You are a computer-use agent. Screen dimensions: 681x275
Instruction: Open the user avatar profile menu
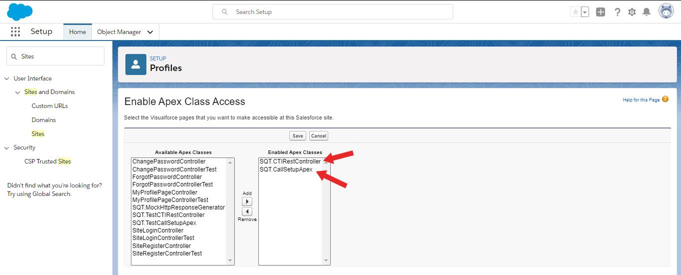(666, 11)
